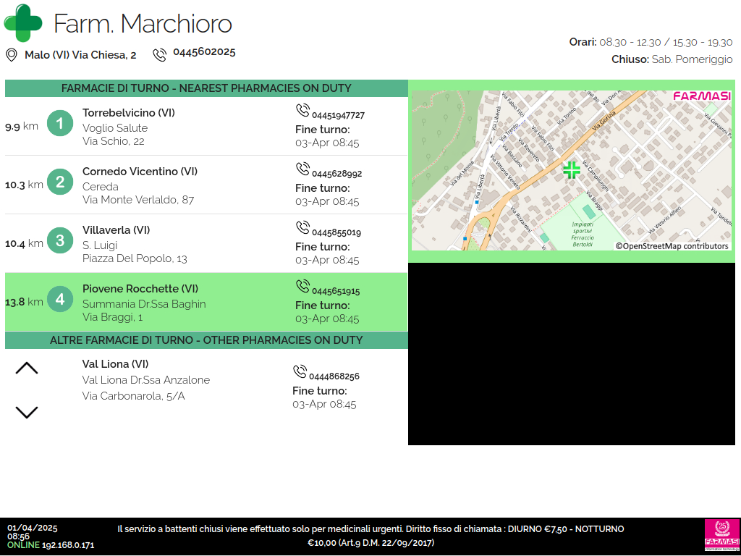Select the number 2 circle for Cornedo Vicentino
This screenshot has width=741, height=556.
pyautogui.click(x=60, y=182)
